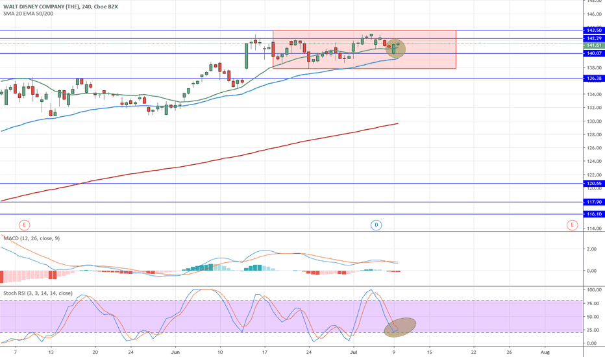605x357 pixels.
Task: Select the 140.07 horizontal line price label
Action: [594, 53]
